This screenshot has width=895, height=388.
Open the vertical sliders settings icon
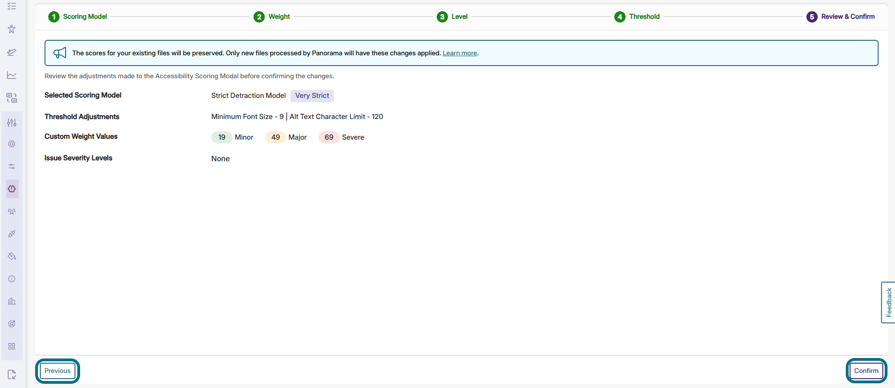coord(12,122)
